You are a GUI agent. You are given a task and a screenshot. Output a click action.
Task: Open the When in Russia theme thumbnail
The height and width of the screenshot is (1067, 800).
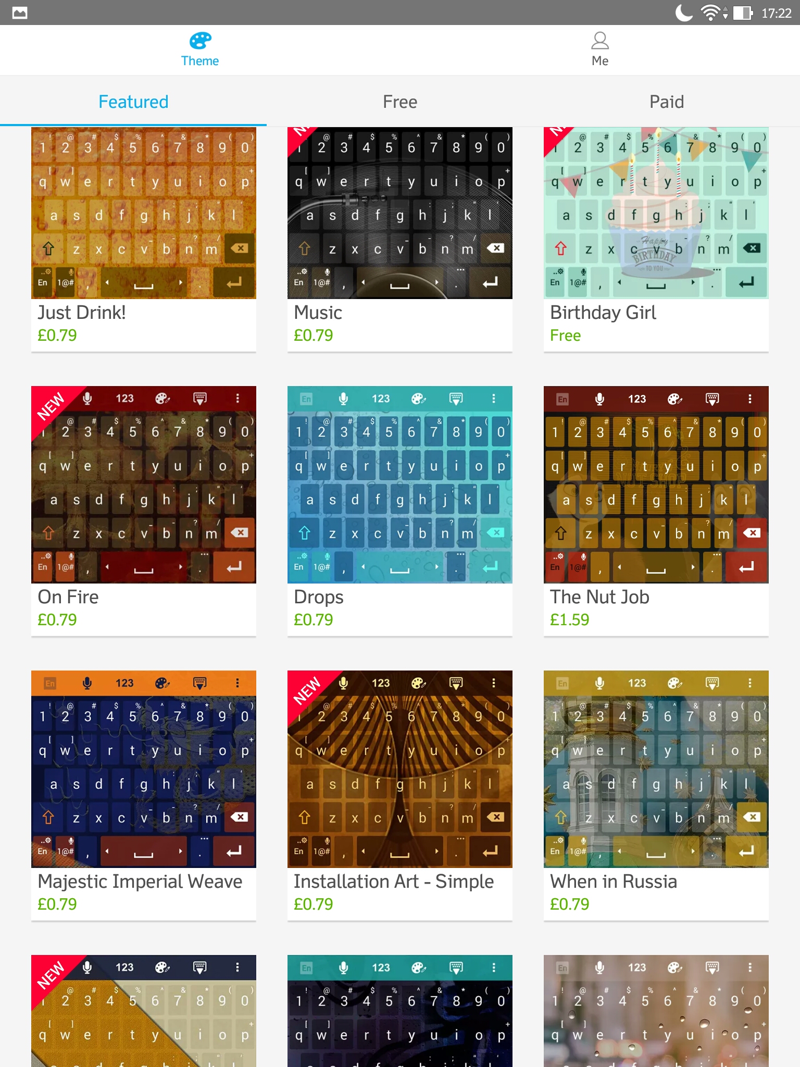pyautogui.click(x=656, y=769)
